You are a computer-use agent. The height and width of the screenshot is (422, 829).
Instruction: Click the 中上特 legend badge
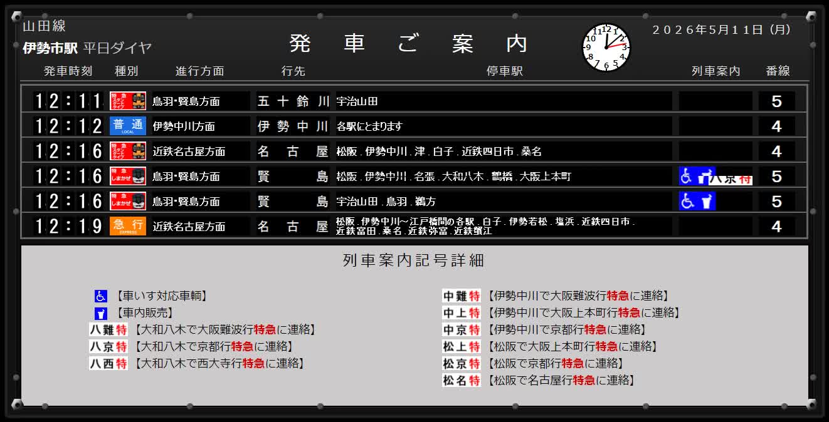click(462, 313)
